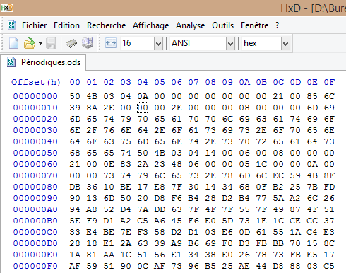Click the 16 bytes per row input field
346x273 pixels.
click(x=137, y=43)
